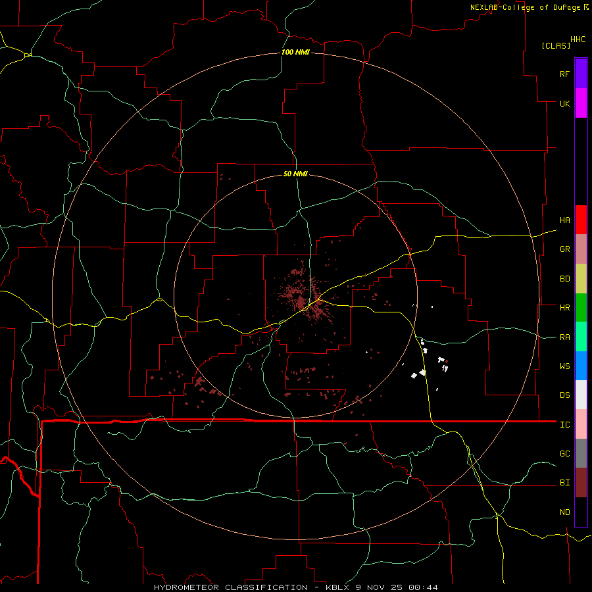
Task: Select the gray GC legend swatch
Action: pyautogui.click(x=581, y=453)
